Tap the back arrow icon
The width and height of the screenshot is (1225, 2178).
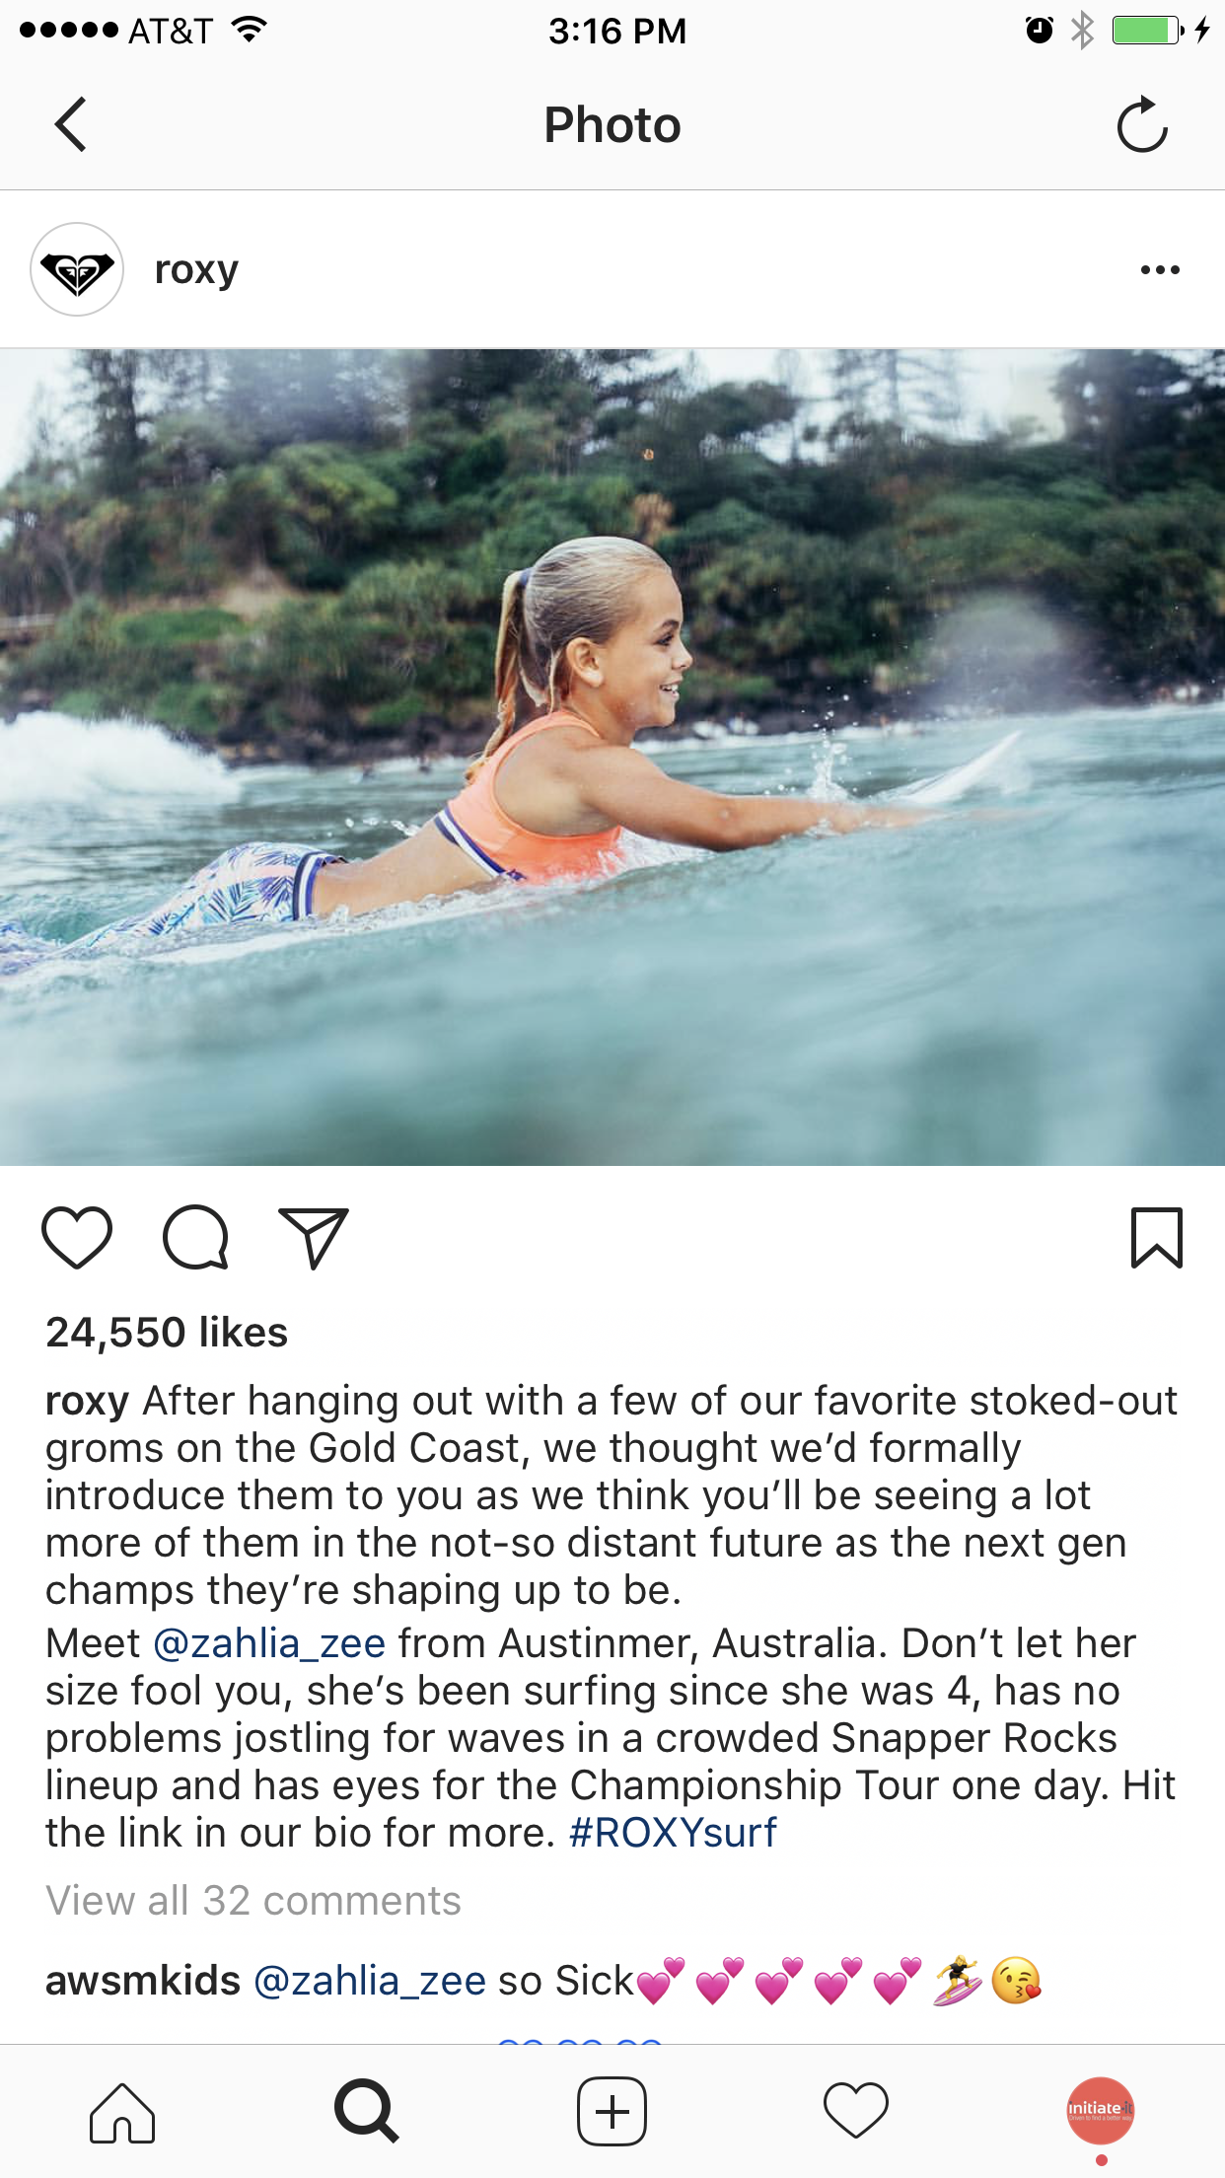click(x=70, y=124)
